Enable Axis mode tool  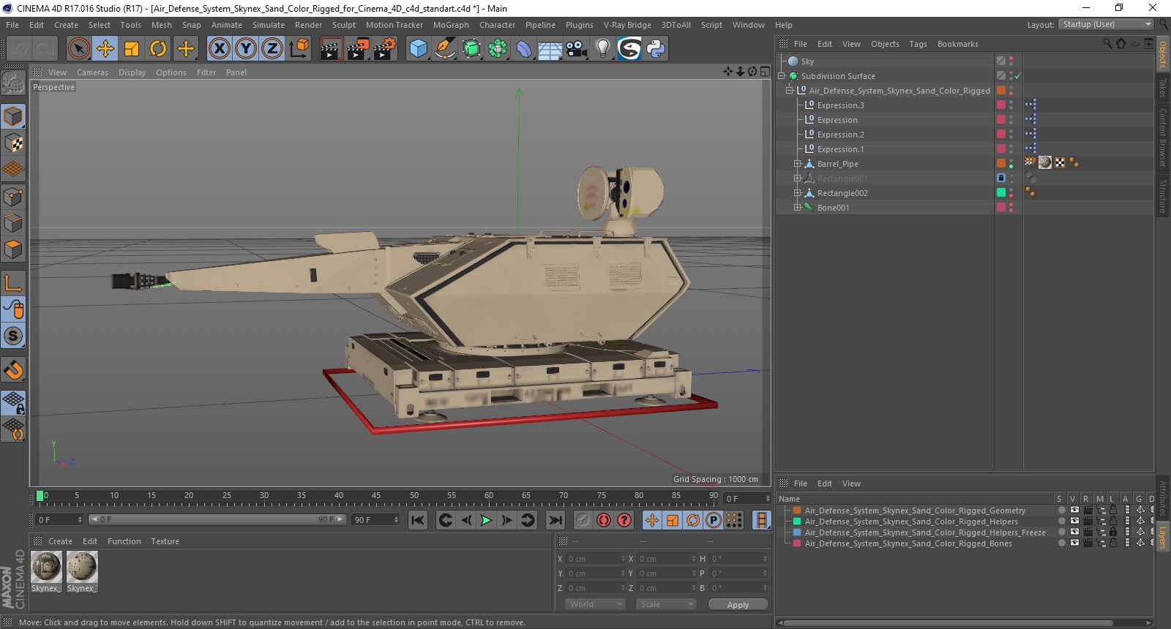[13, 283]
